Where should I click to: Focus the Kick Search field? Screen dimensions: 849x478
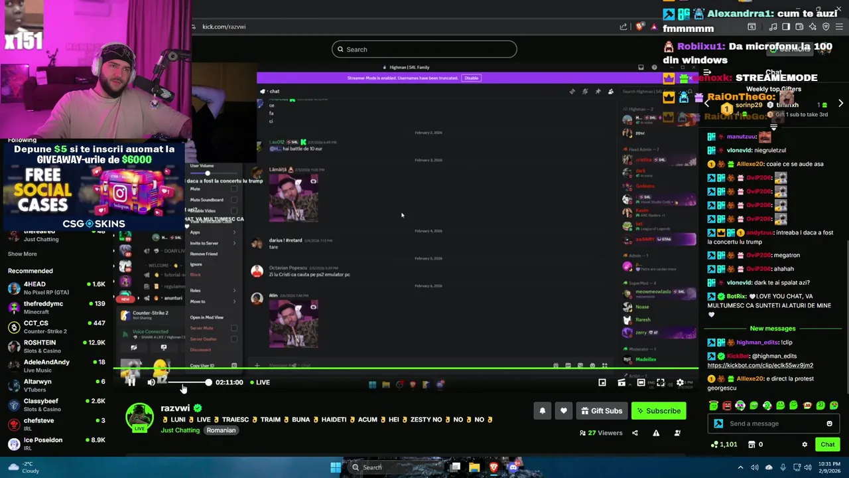coord(424,49)
